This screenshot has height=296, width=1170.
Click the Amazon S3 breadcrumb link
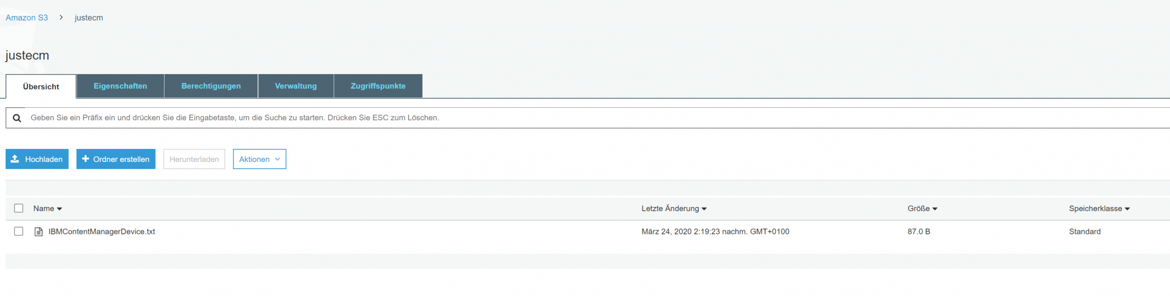[x=27, y=18]
